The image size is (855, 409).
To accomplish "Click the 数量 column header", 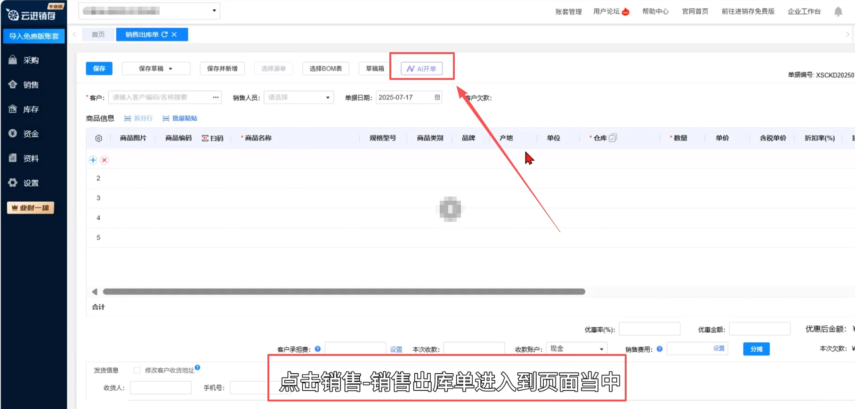I will click(x=678, y=138).
